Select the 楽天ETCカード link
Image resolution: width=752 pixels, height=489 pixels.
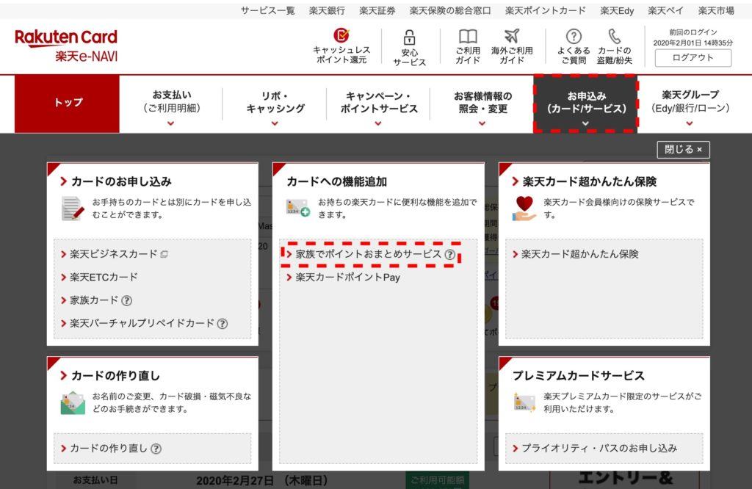pos(104,277)
